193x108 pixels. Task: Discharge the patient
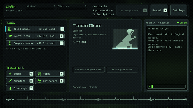[x=20, y=88]
